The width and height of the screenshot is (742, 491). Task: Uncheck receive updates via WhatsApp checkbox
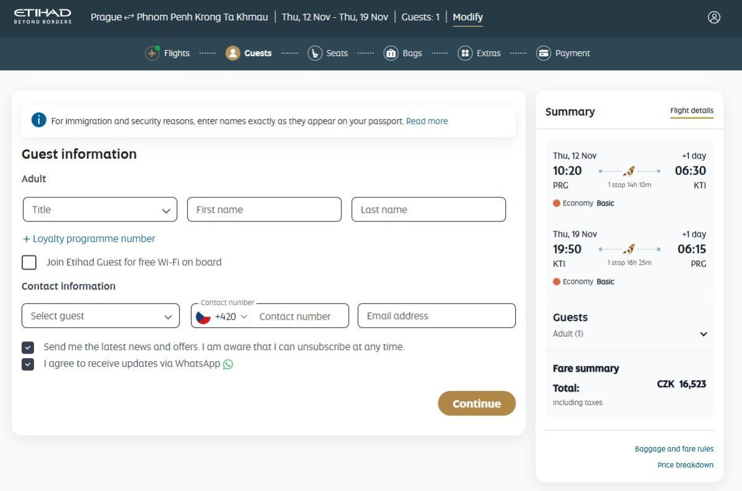tap(28, 364)
